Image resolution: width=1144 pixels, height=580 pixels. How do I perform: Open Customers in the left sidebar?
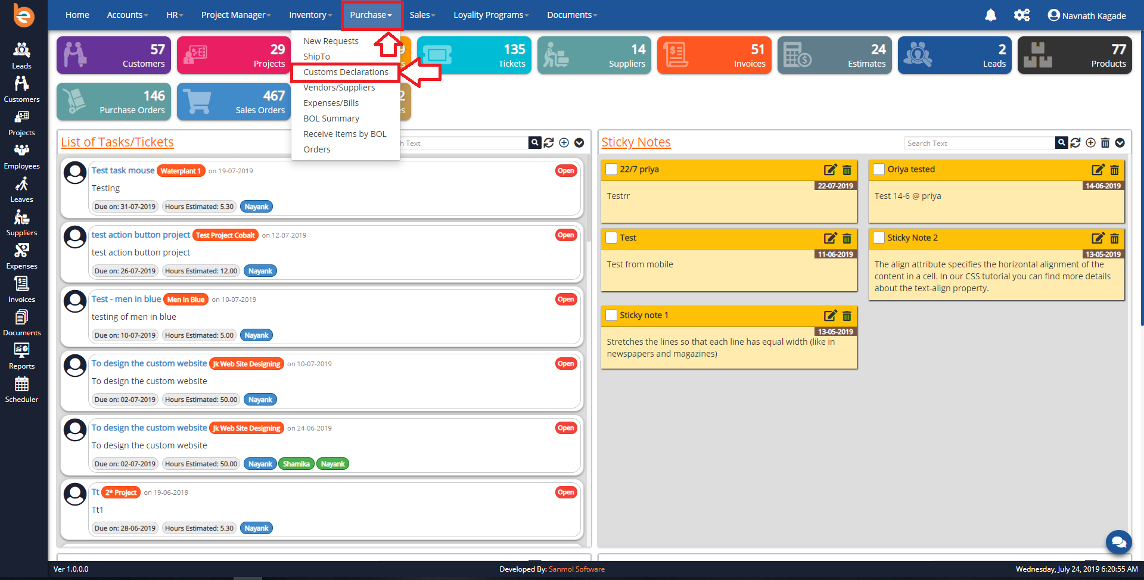pyautogui.click(x=21, y=89)
